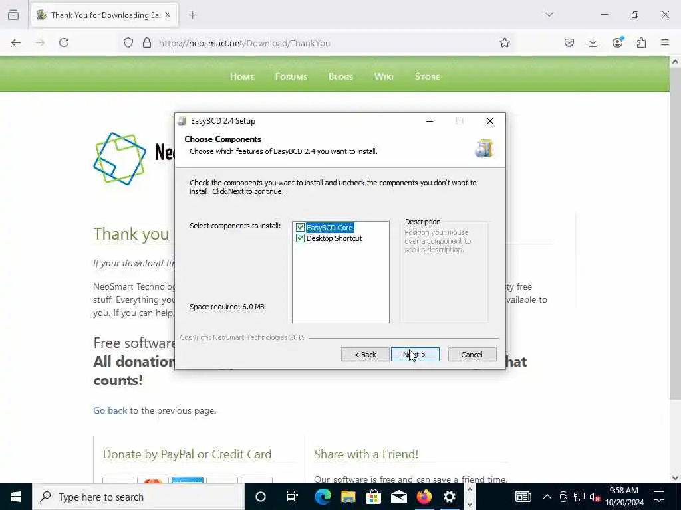Open the news and interests taskbar icon
This screenshot has width=681, height=510.
523,497
